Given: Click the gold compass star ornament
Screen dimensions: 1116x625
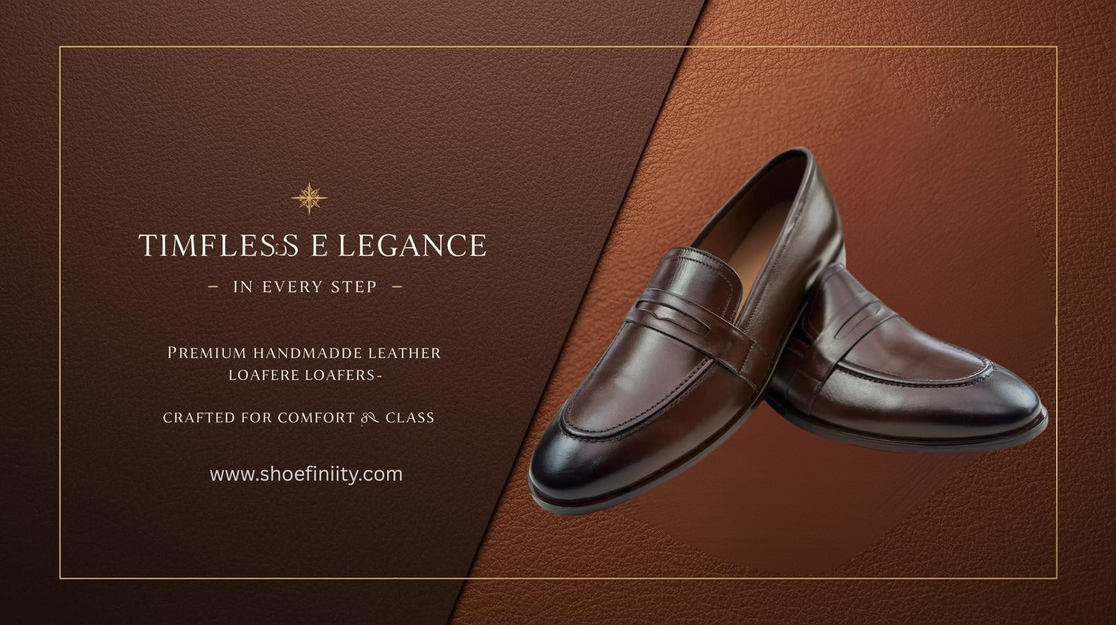Looking at the screenshot, I should pyautogui.click(x=309, y=198).
